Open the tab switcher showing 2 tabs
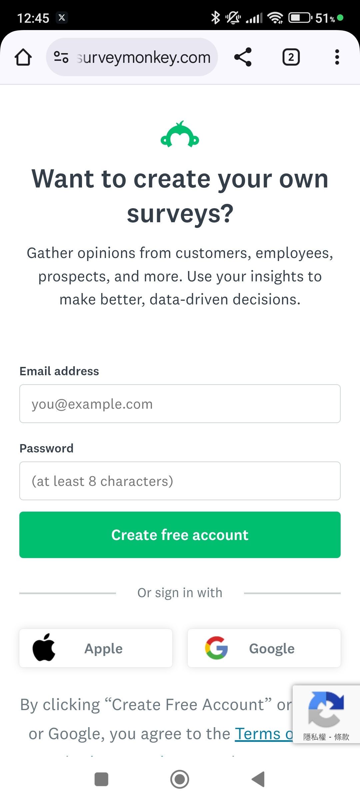The width and height of the screenshot is (360, 802). click(291, 57)
